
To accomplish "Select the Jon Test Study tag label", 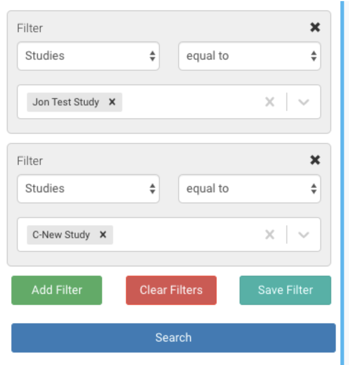I will point(66,102).
